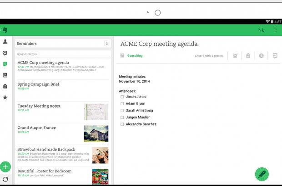This screenshot has width=282, height=186.
Task: Click the search magnifier icon
Action: pyautogui.click(x=262, y=30)
